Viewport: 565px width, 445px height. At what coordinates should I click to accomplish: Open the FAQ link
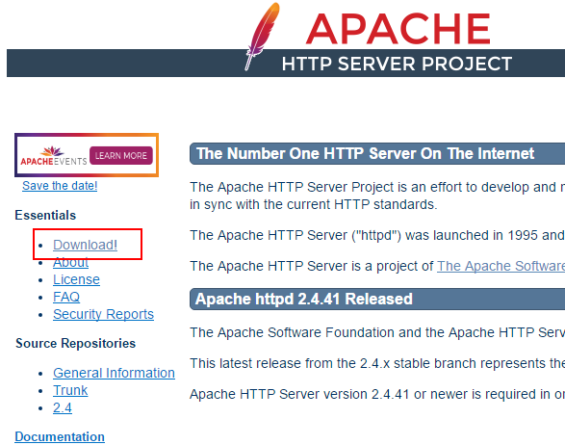[x=66, y=297]
